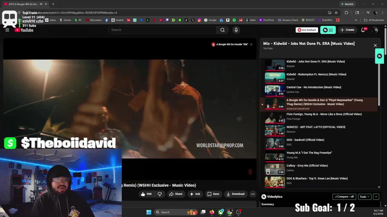Viewport: 387px width, 217px height.
Task: Close the A Boogie IDK info card
Action: tap(251, 44)
